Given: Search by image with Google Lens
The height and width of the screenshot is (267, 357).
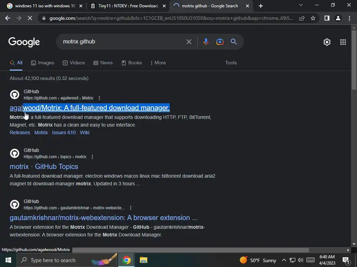Looking at the screenshot, I should [220, 42].
